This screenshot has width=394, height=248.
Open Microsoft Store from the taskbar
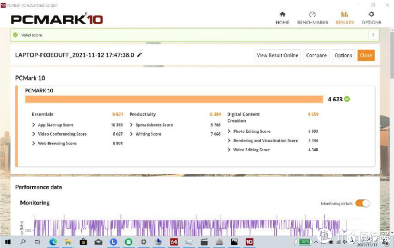[x=83, y=242]
